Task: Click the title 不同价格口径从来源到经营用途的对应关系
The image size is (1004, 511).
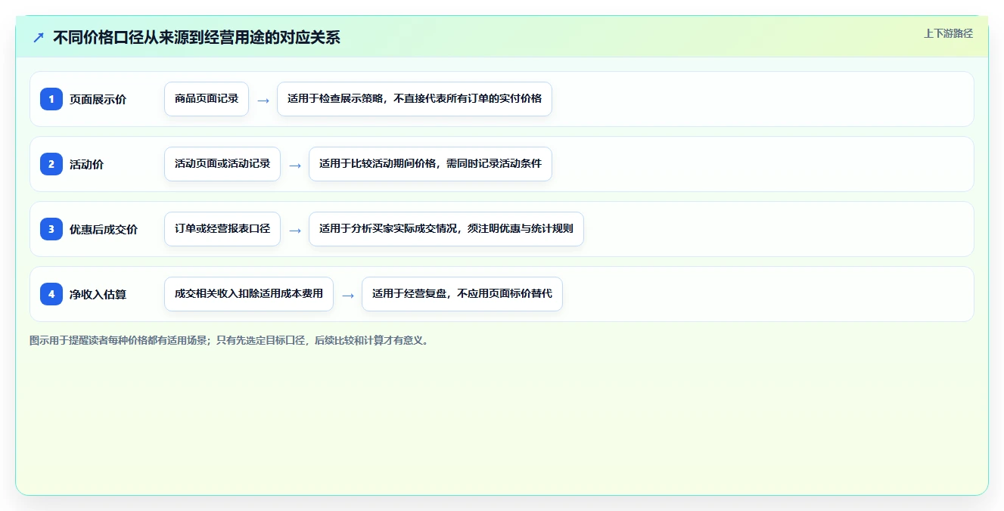Action: (197, 38)
